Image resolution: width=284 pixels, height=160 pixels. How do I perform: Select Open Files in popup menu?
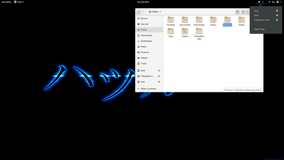click(259, 29)
